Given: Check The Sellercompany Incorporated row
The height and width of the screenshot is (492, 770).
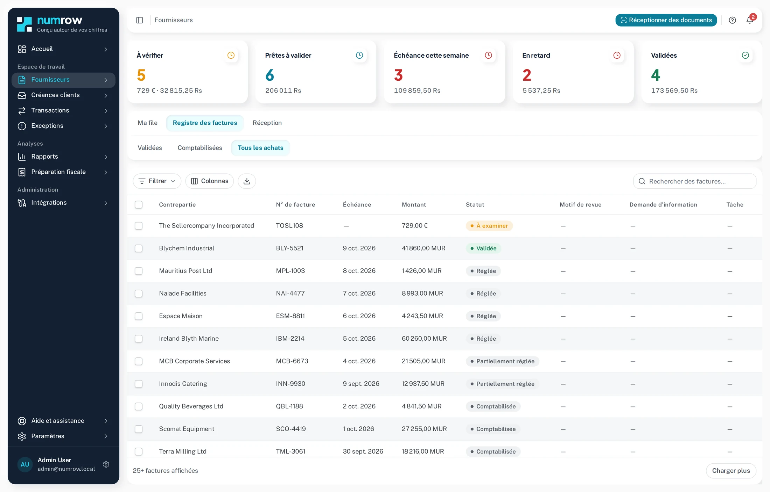Looking at the screenshot, I should 139,226.
